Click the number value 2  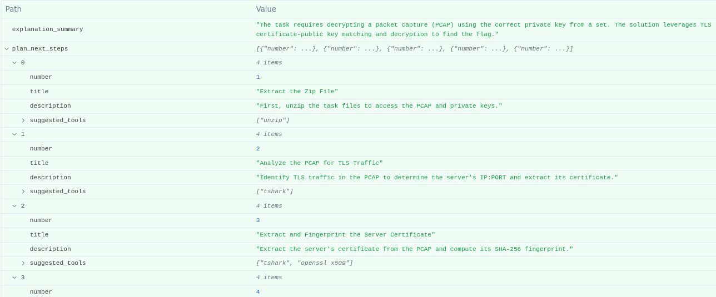pos(258,149)
